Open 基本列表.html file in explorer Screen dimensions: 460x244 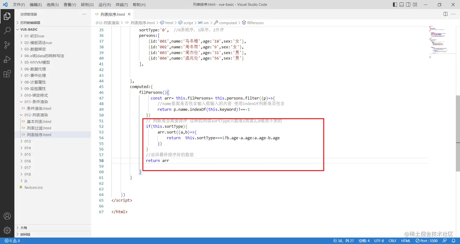click(x=53, y=122)
